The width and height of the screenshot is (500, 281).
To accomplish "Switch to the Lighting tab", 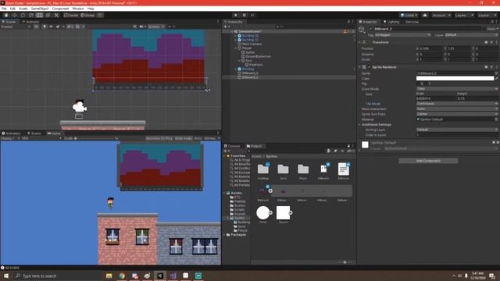I will (x=391, y=22).
